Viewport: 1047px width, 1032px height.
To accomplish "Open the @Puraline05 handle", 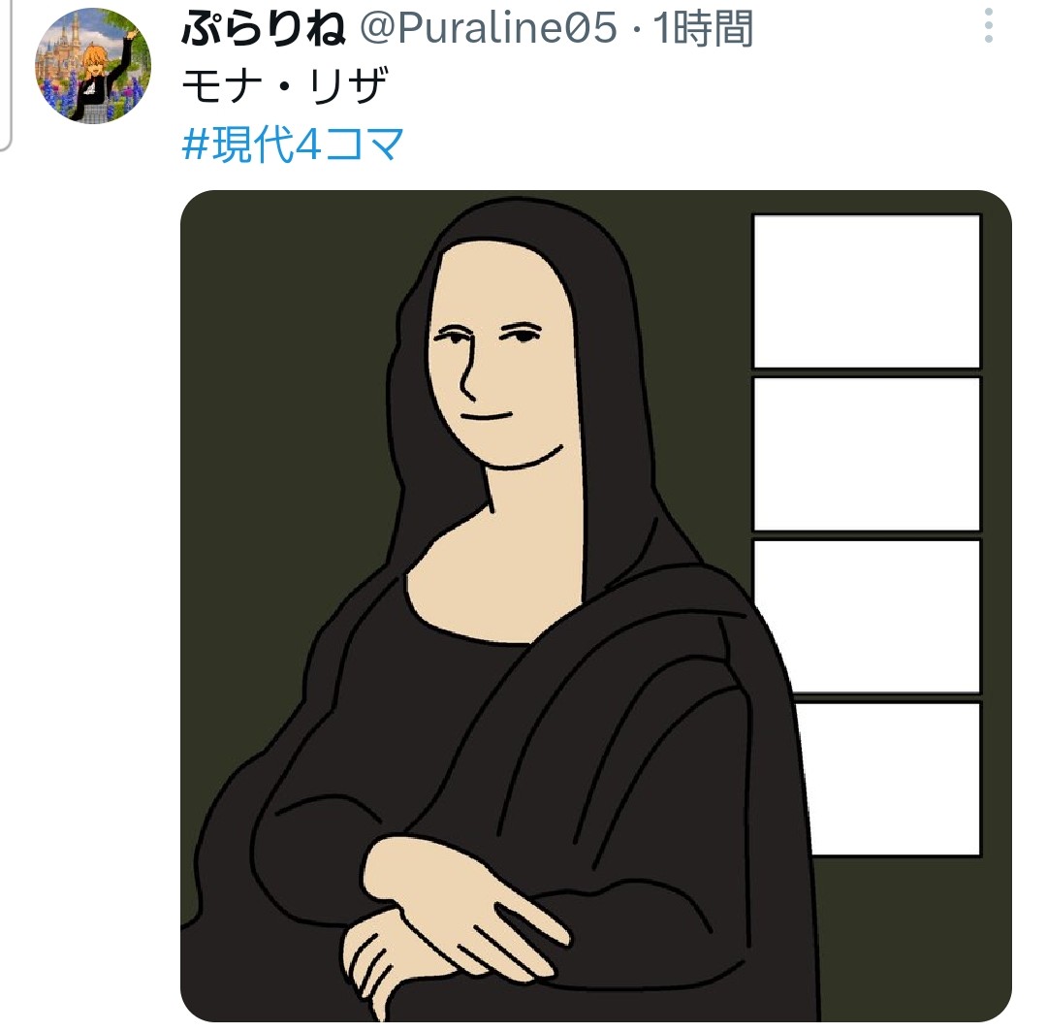I will tap(489, 28).
